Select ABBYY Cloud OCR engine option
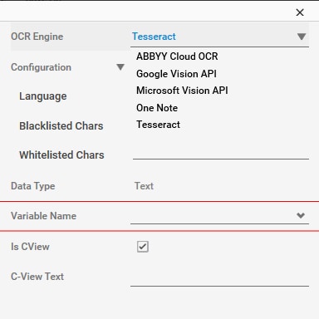The image size is (319, 319). click(177, 56)
